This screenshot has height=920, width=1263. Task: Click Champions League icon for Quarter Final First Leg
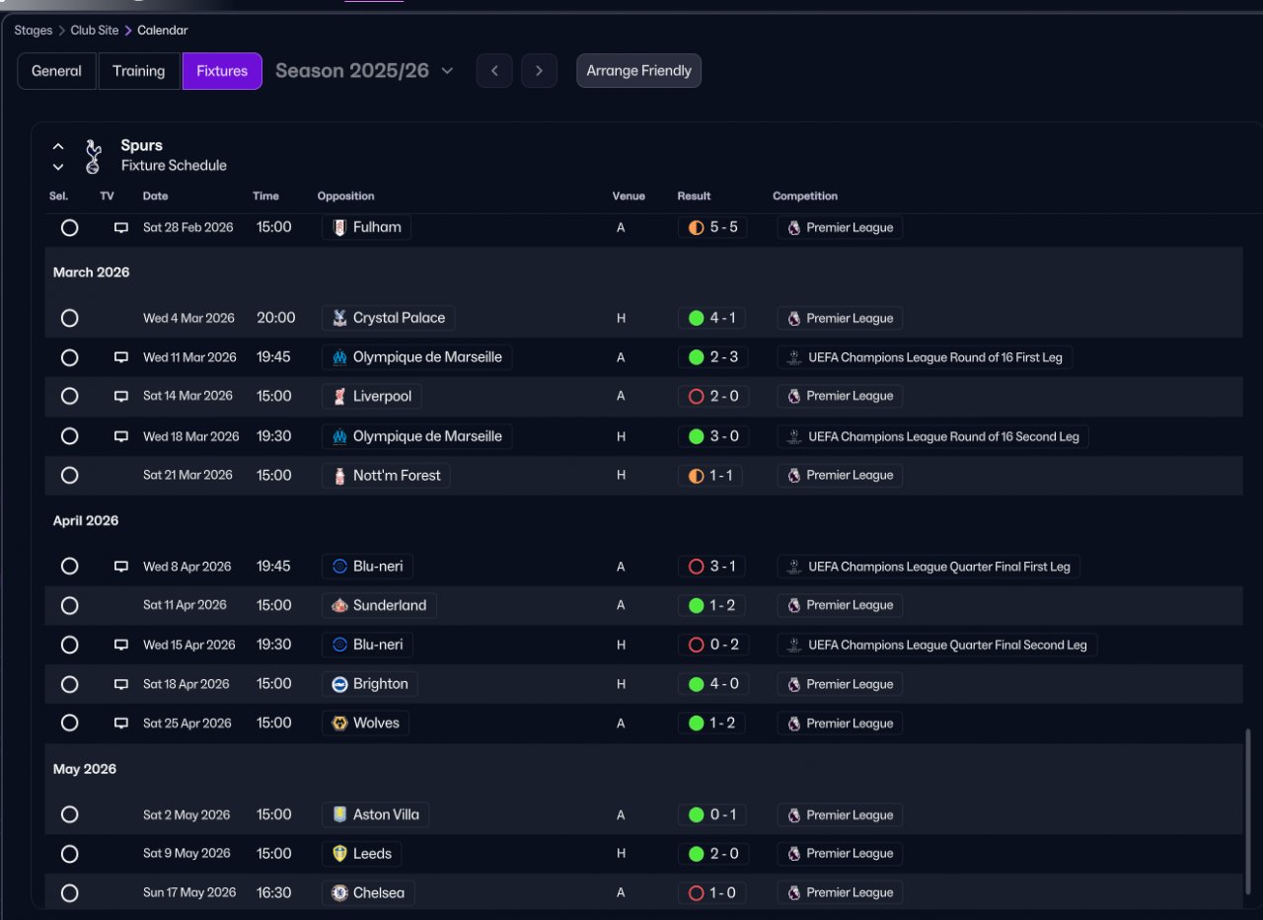click(x=793, y=567)
